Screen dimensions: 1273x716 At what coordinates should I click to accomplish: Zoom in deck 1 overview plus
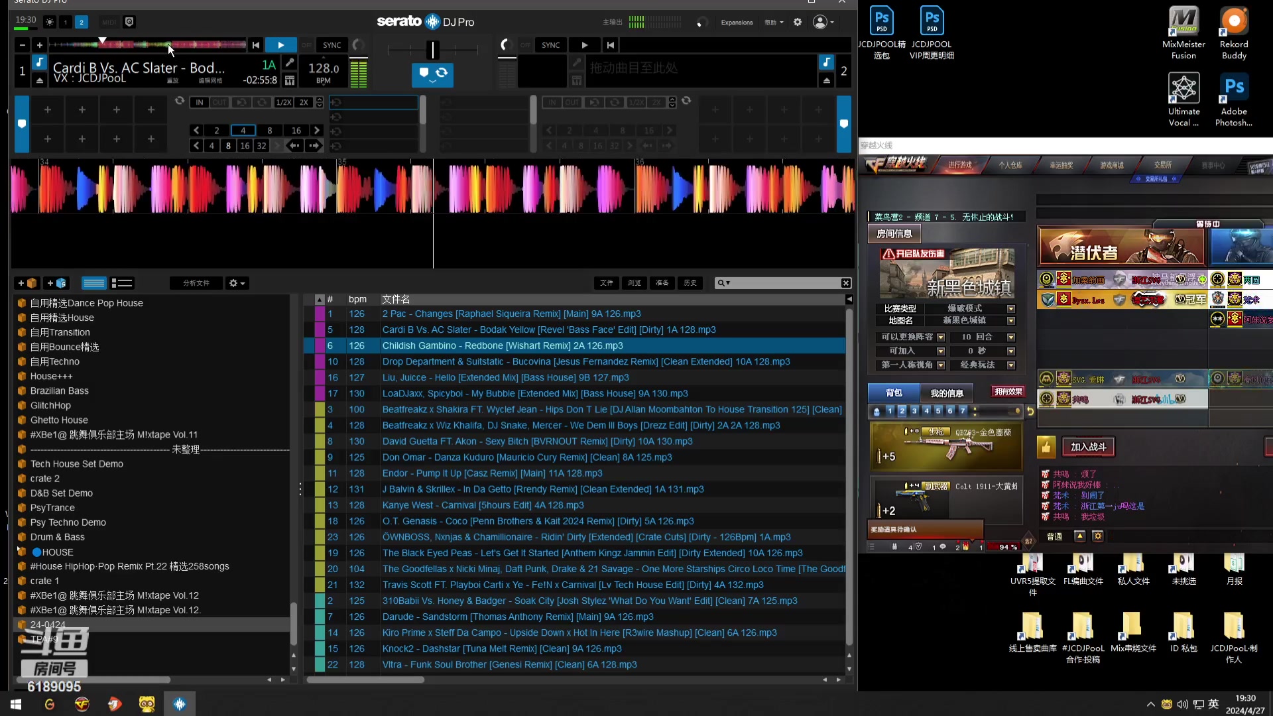pyautogui.click(x=39, y=45)
